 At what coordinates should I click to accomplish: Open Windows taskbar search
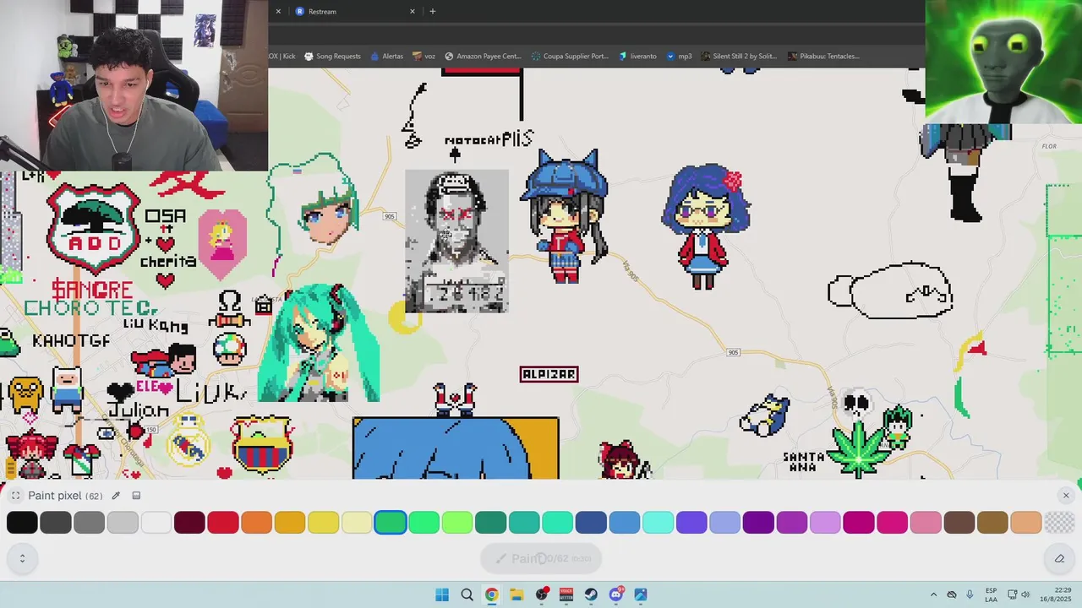click(467, 594)
